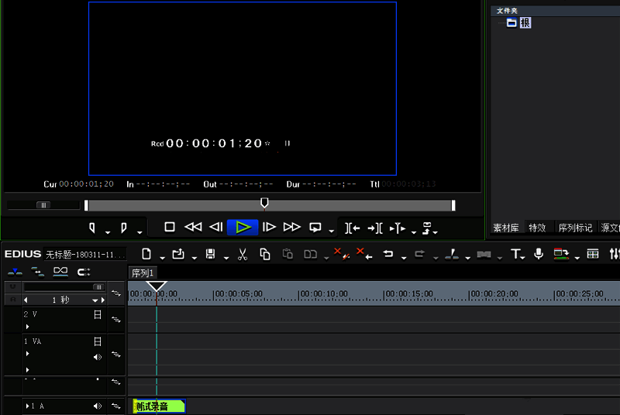Click the Save project floppy icon
620x415 pixels.
point(210,254)
